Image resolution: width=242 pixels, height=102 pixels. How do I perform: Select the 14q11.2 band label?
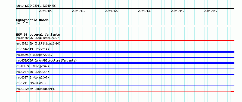[x=22, y=23]
